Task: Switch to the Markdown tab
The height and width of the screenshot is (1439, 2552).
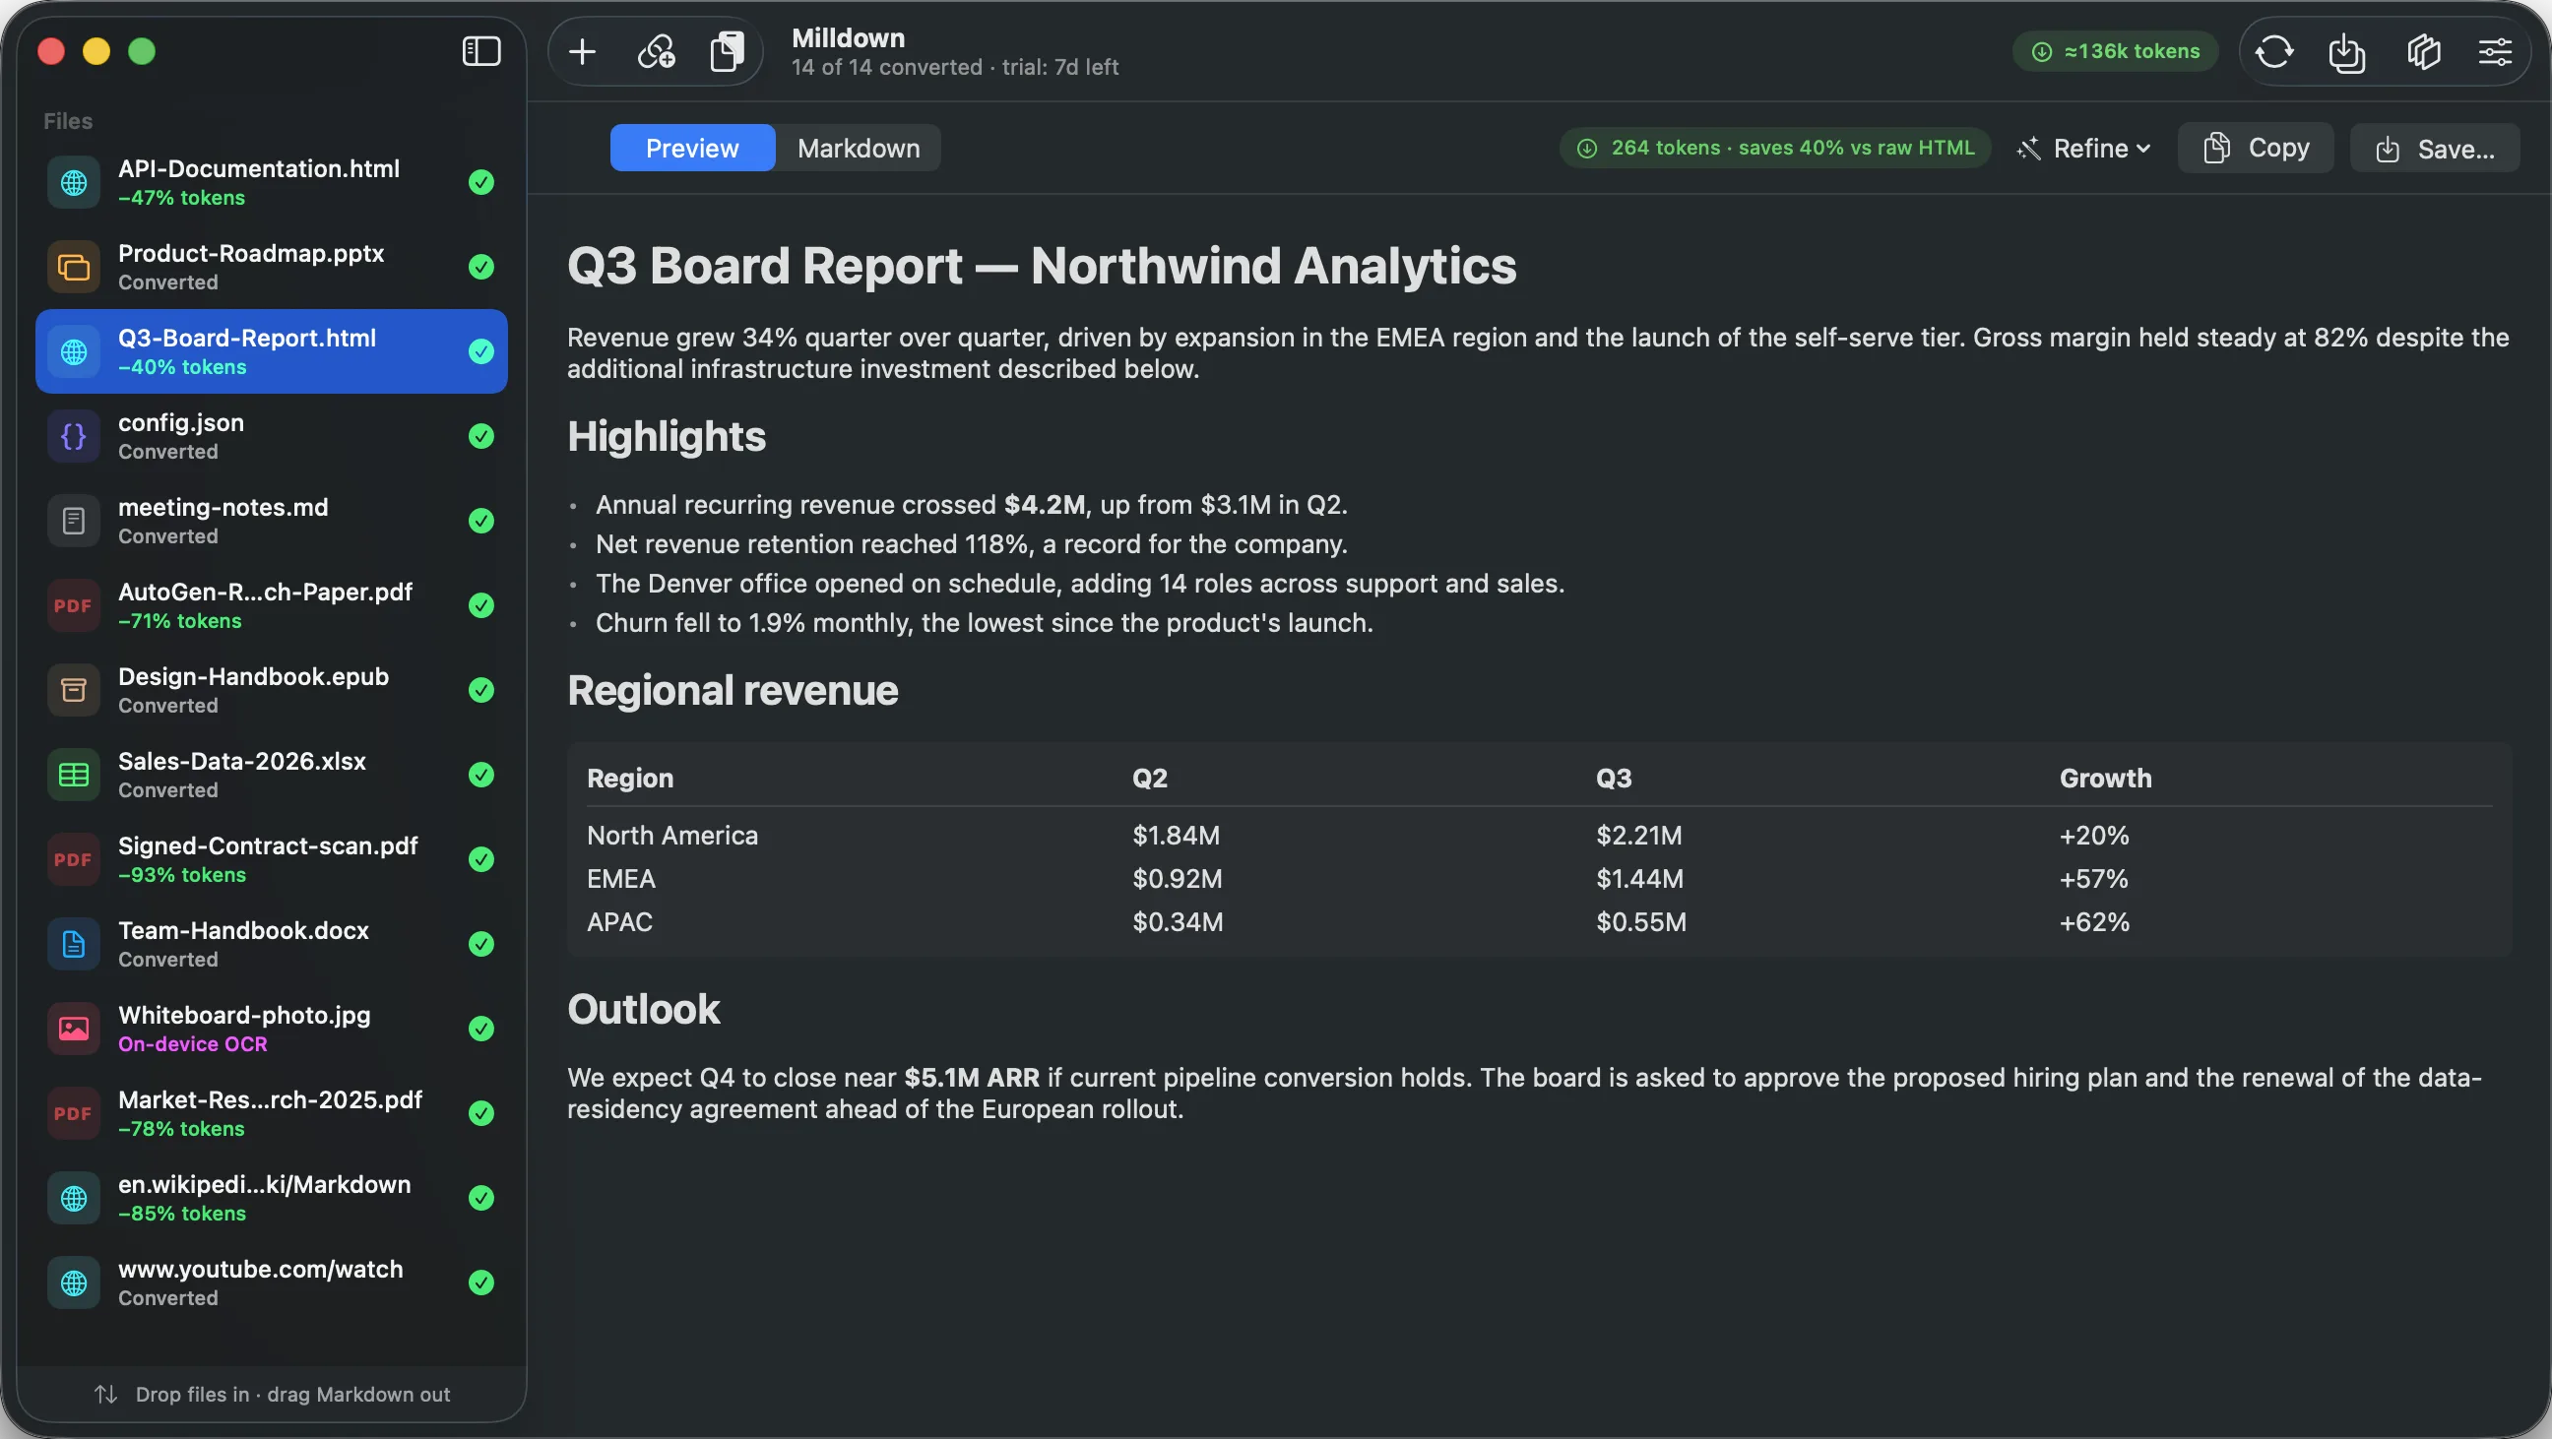Action: [x=859, y=148]
